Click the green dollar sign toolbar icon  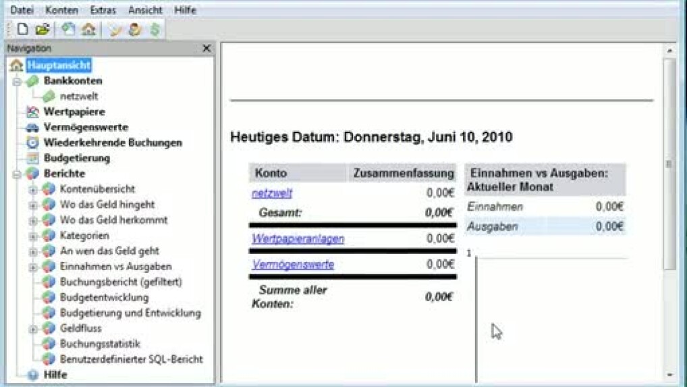click(x=155, y=29)
